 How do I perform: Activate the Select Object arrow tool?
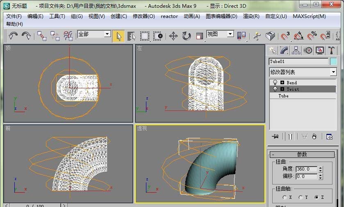tap(118, 36)
